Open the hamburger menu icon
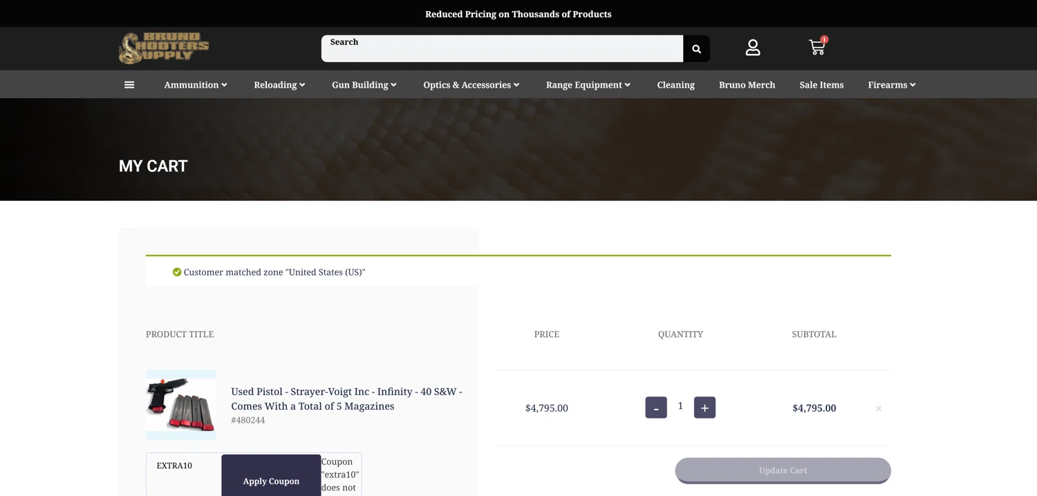 (129, 85)
